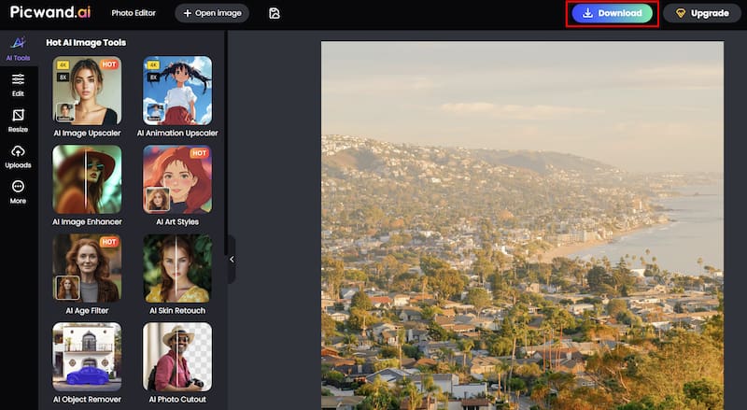
Task: Select the Photo Editor menu item
Action: [134, 14]
